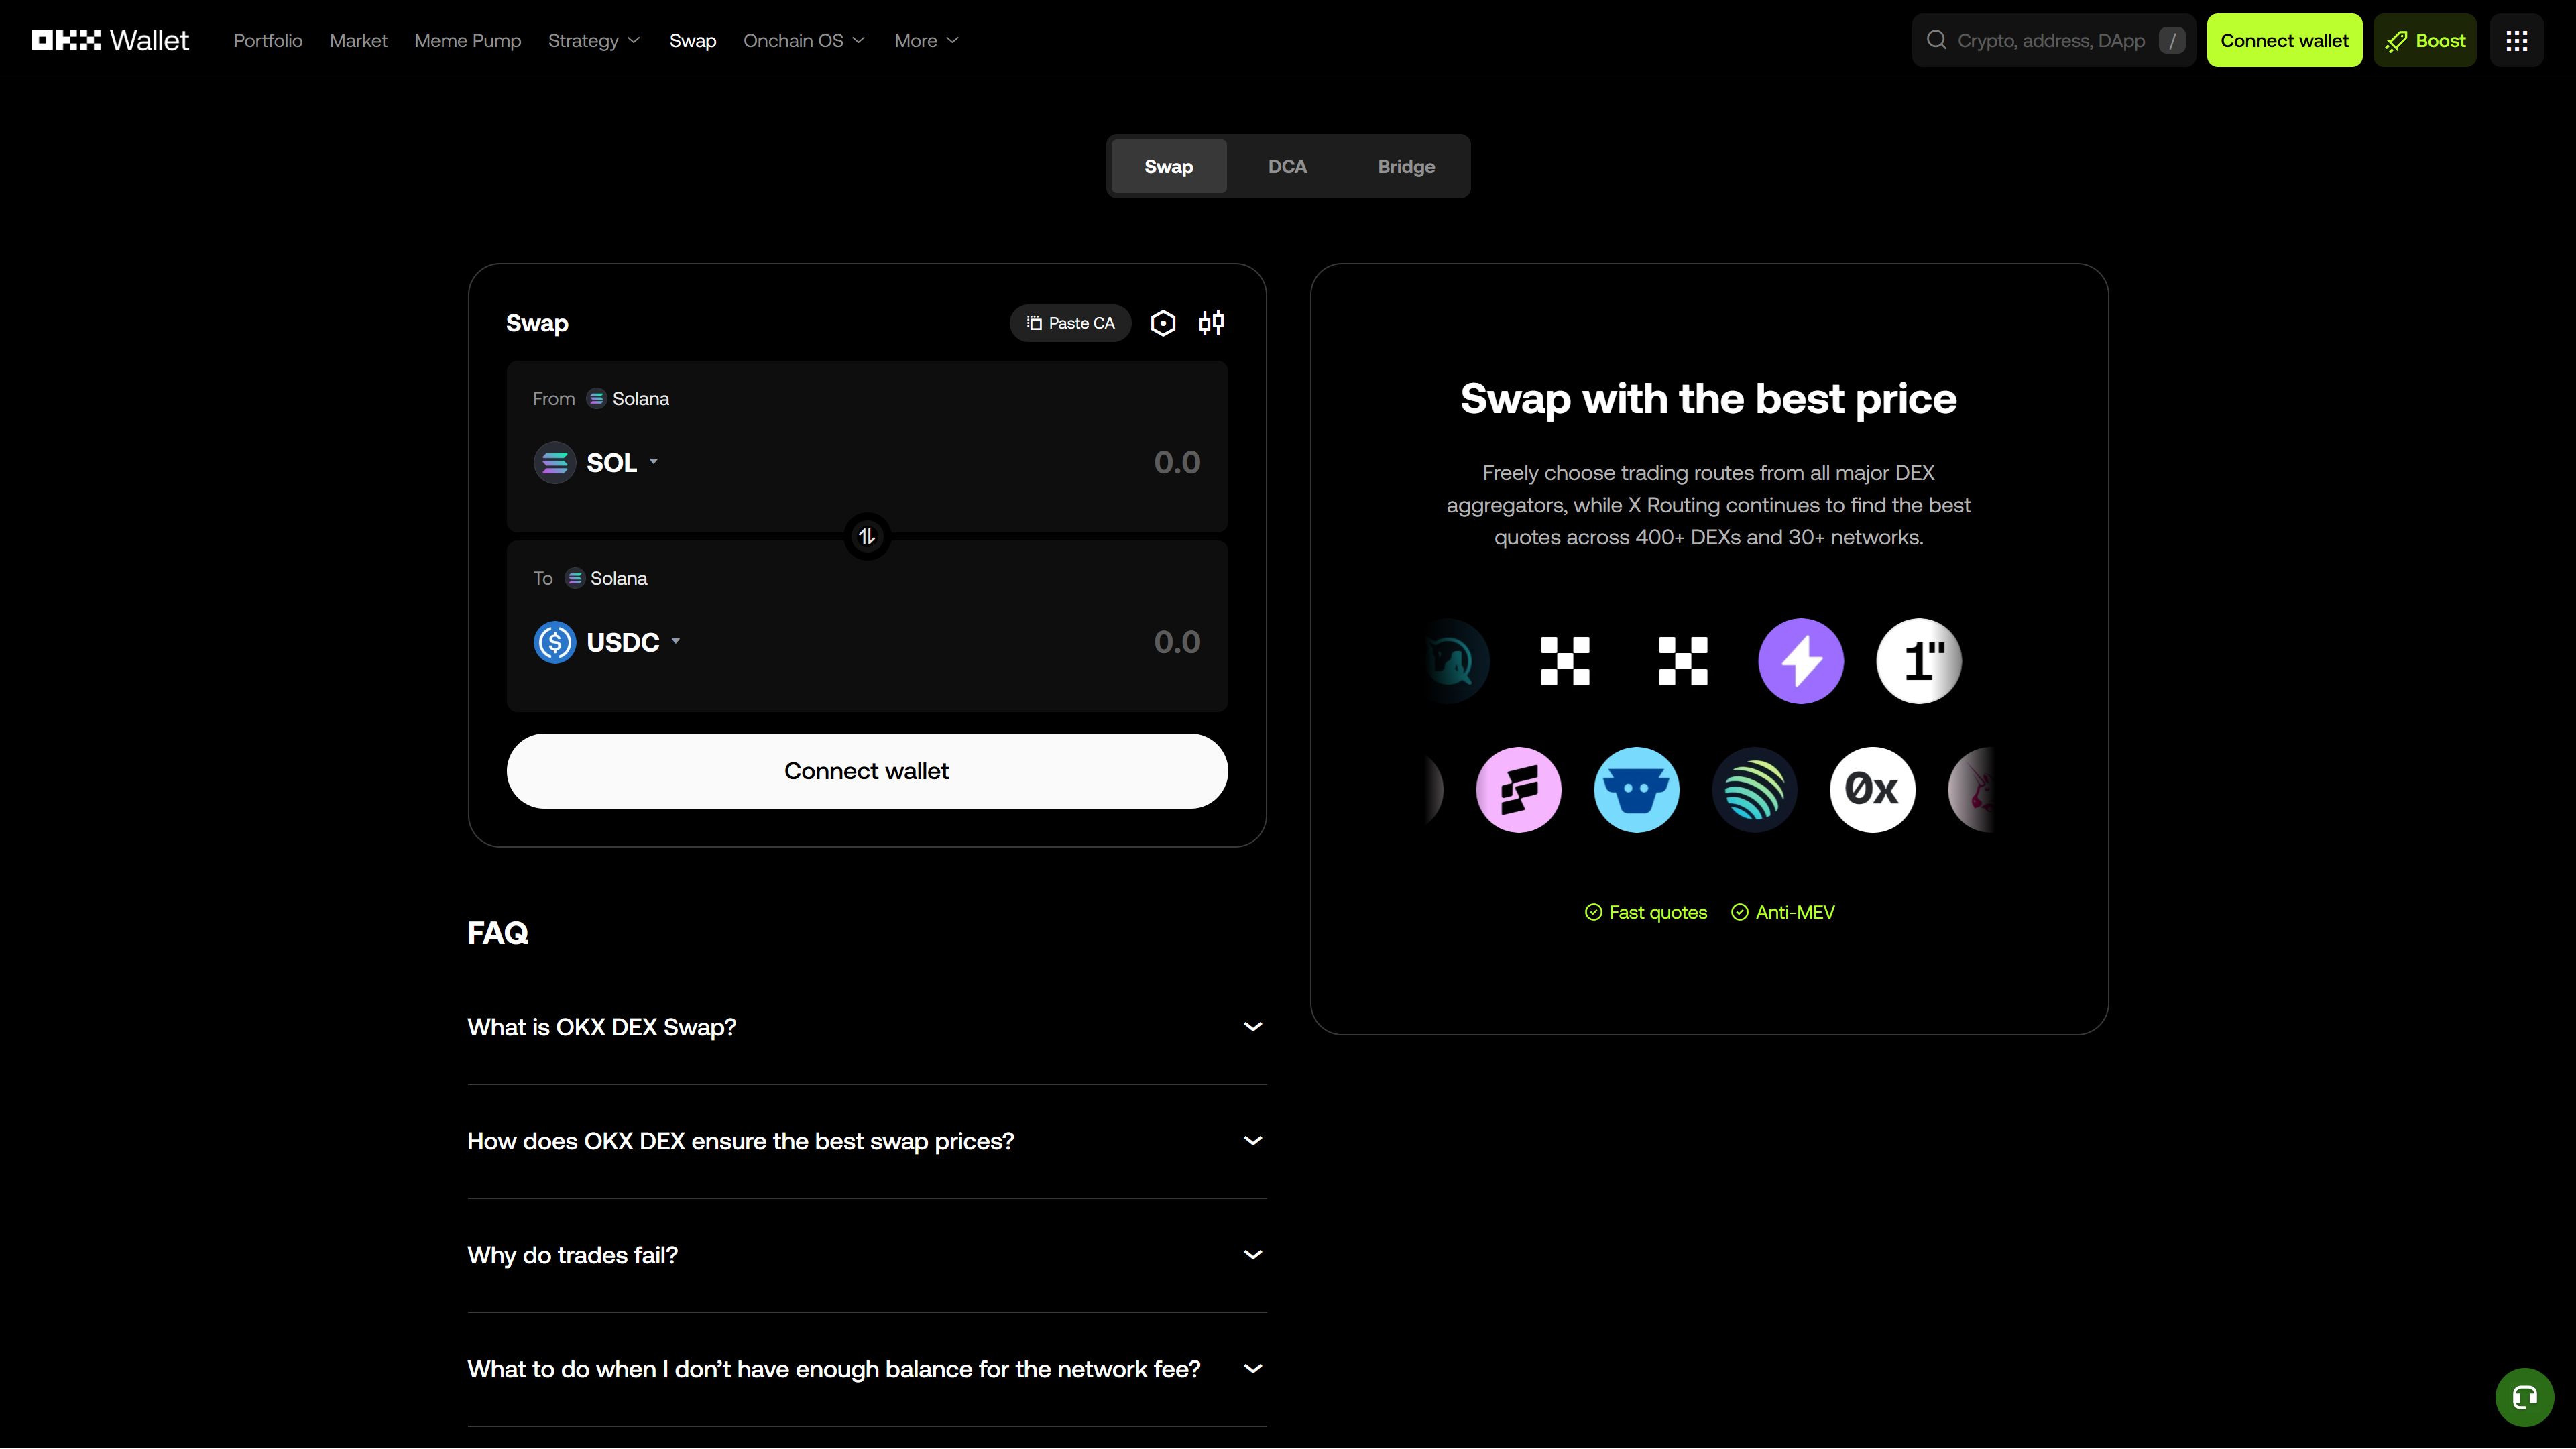Image resolution: width=2576 pixels, height=1449 pixels.
Task: Switch to the Bridge tab
Action: click(x=1406, y=166)
